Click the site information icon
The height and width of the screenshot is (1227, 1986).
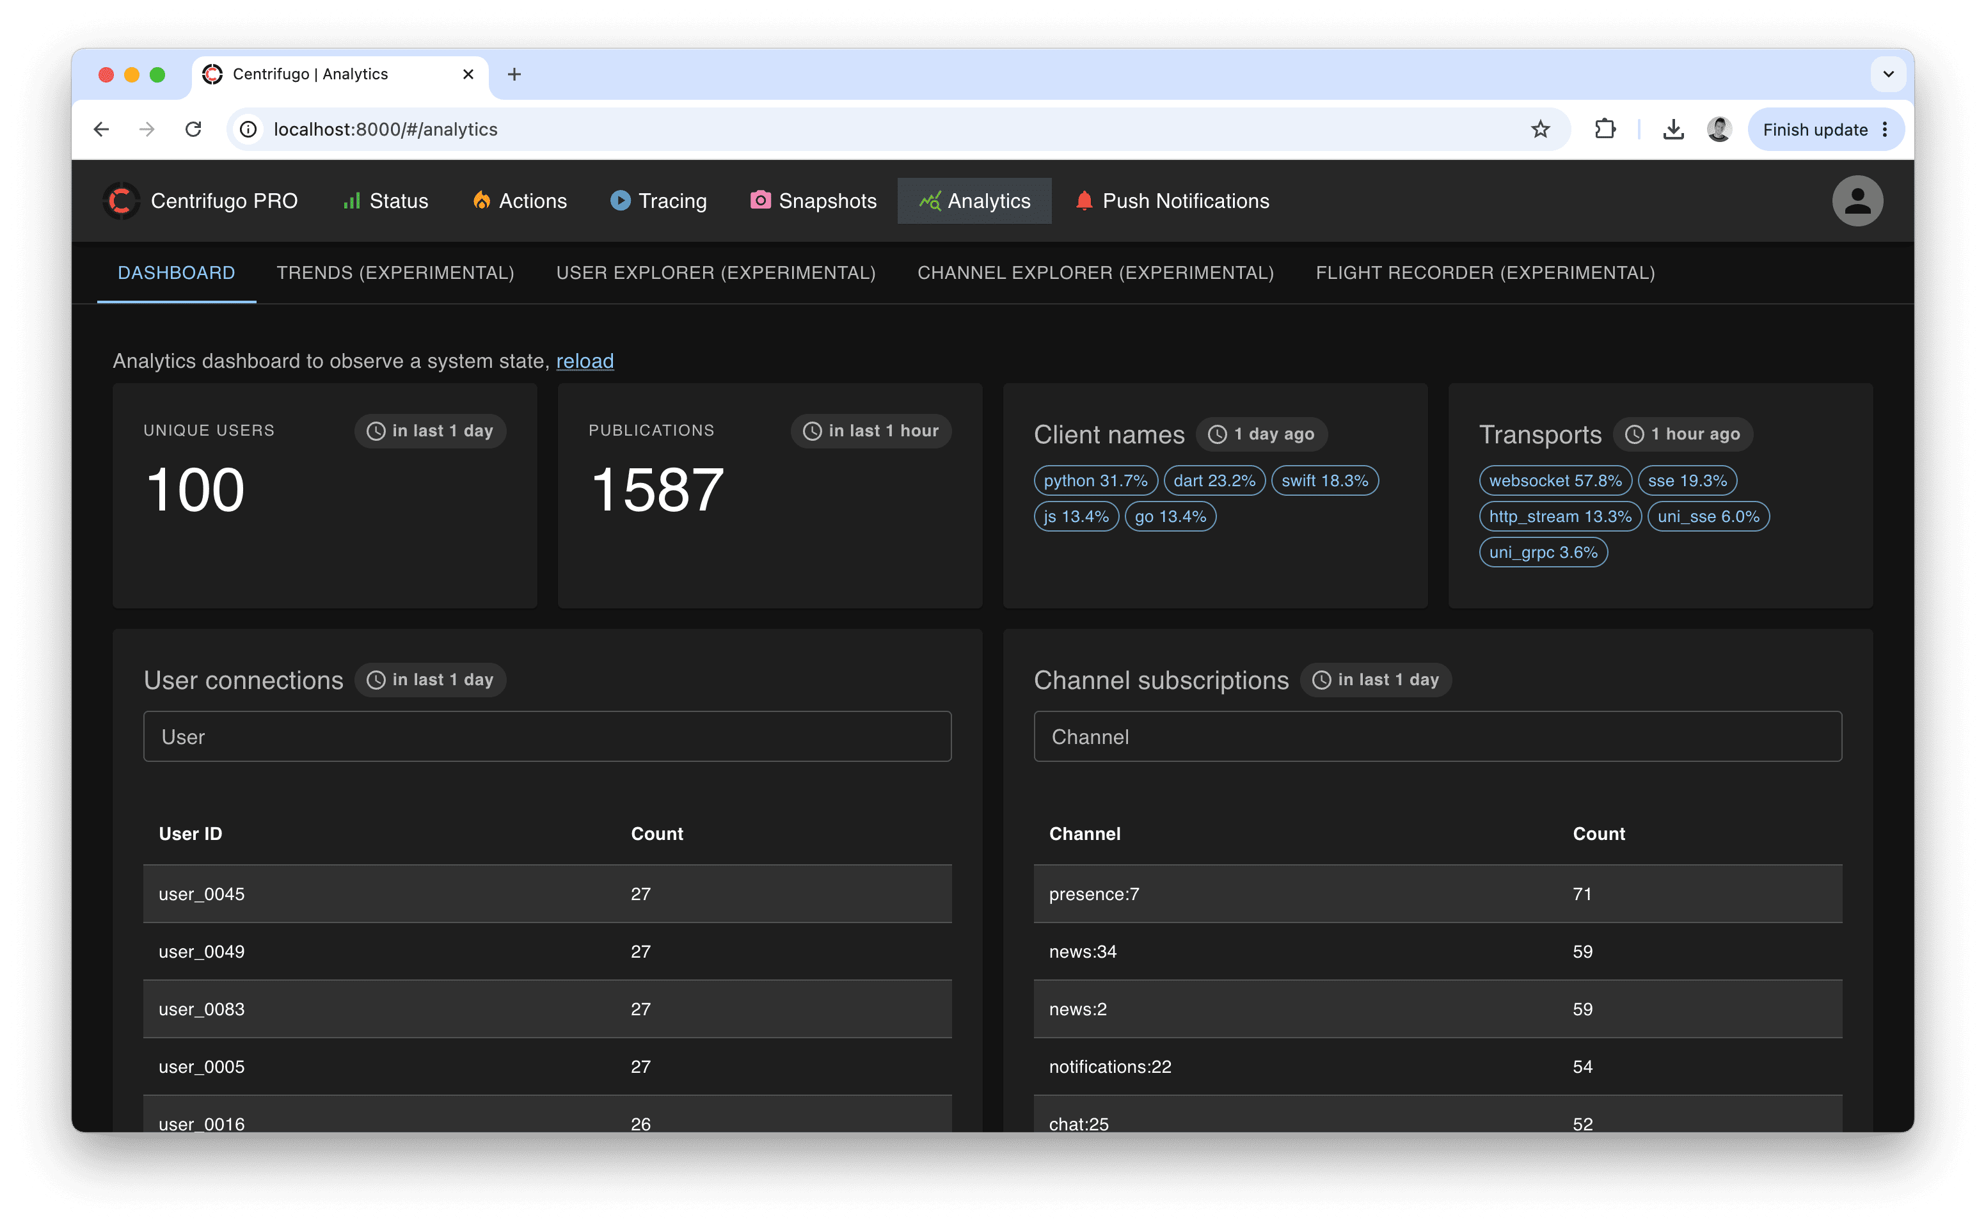[x=248, y=130]
